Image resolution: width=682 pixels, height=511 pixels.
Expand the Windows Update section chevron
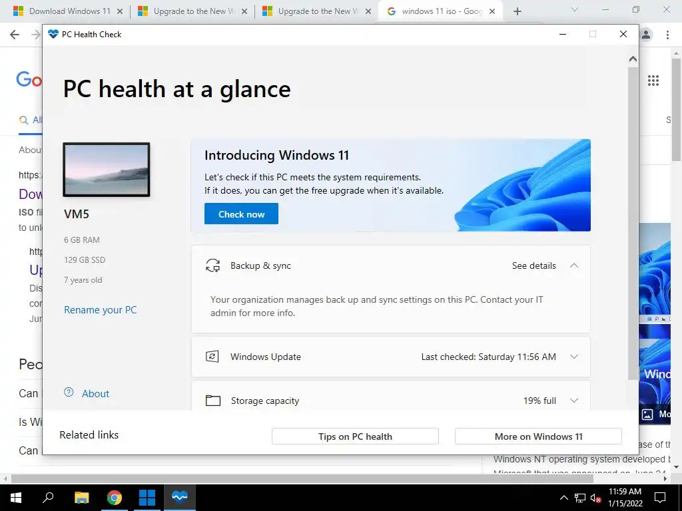pyautogui.click(x=574, y=357)
